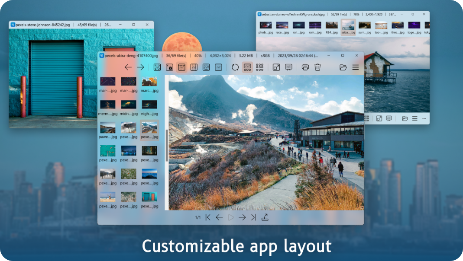Viewport: 463px width, 261px height.
Task: Click the Refresh/reload image icon
Action: (235, 67)
